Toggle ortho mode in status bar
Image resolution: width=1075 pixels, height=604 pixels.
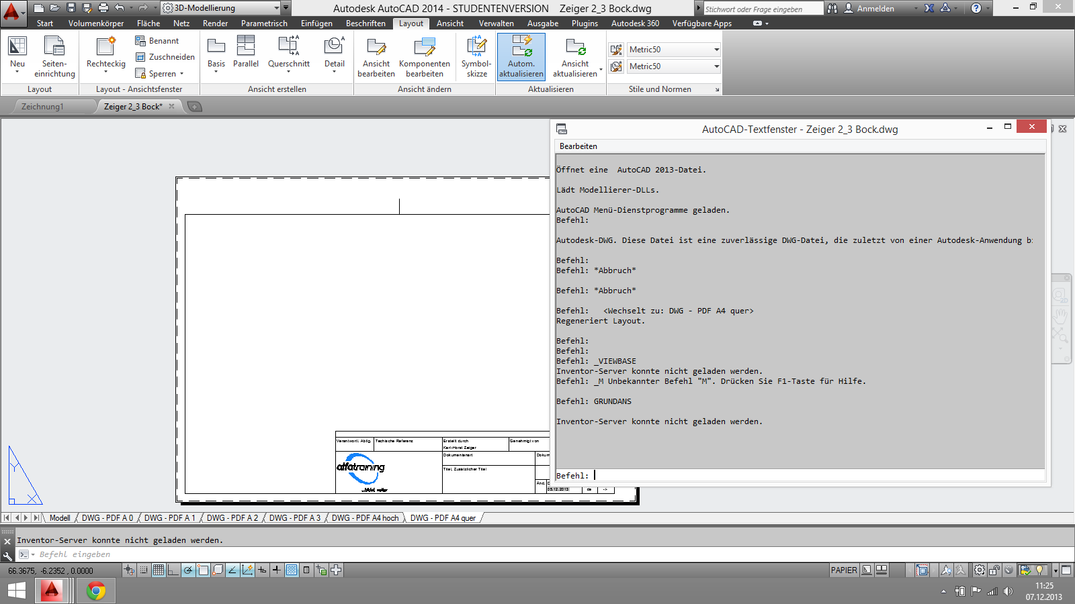click(173, 570)
